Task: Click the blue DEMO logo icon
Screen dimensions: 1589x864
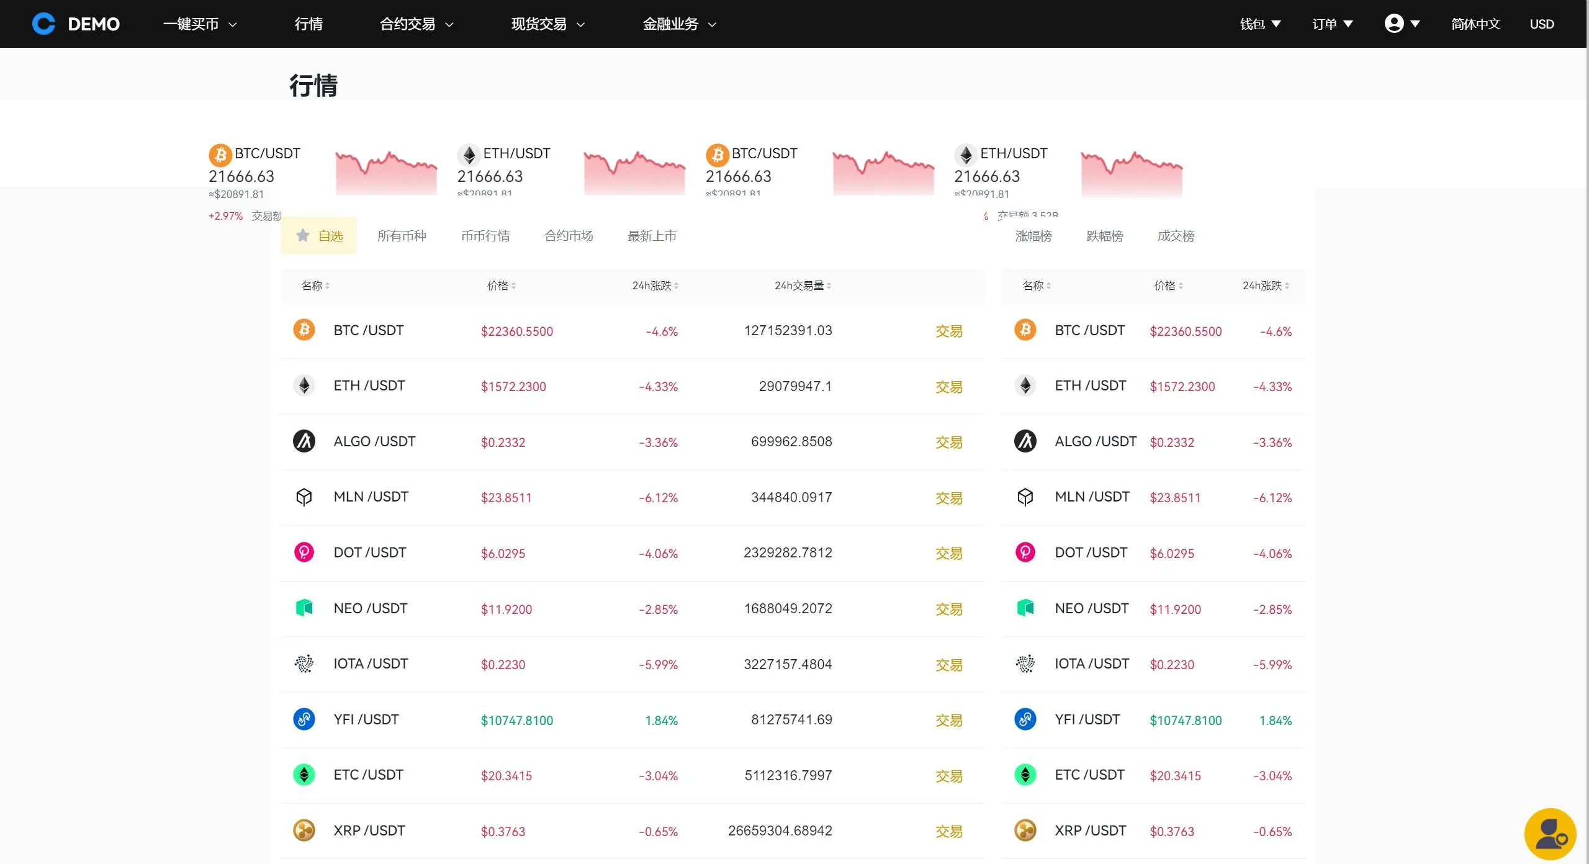Action: coord(43,24)
